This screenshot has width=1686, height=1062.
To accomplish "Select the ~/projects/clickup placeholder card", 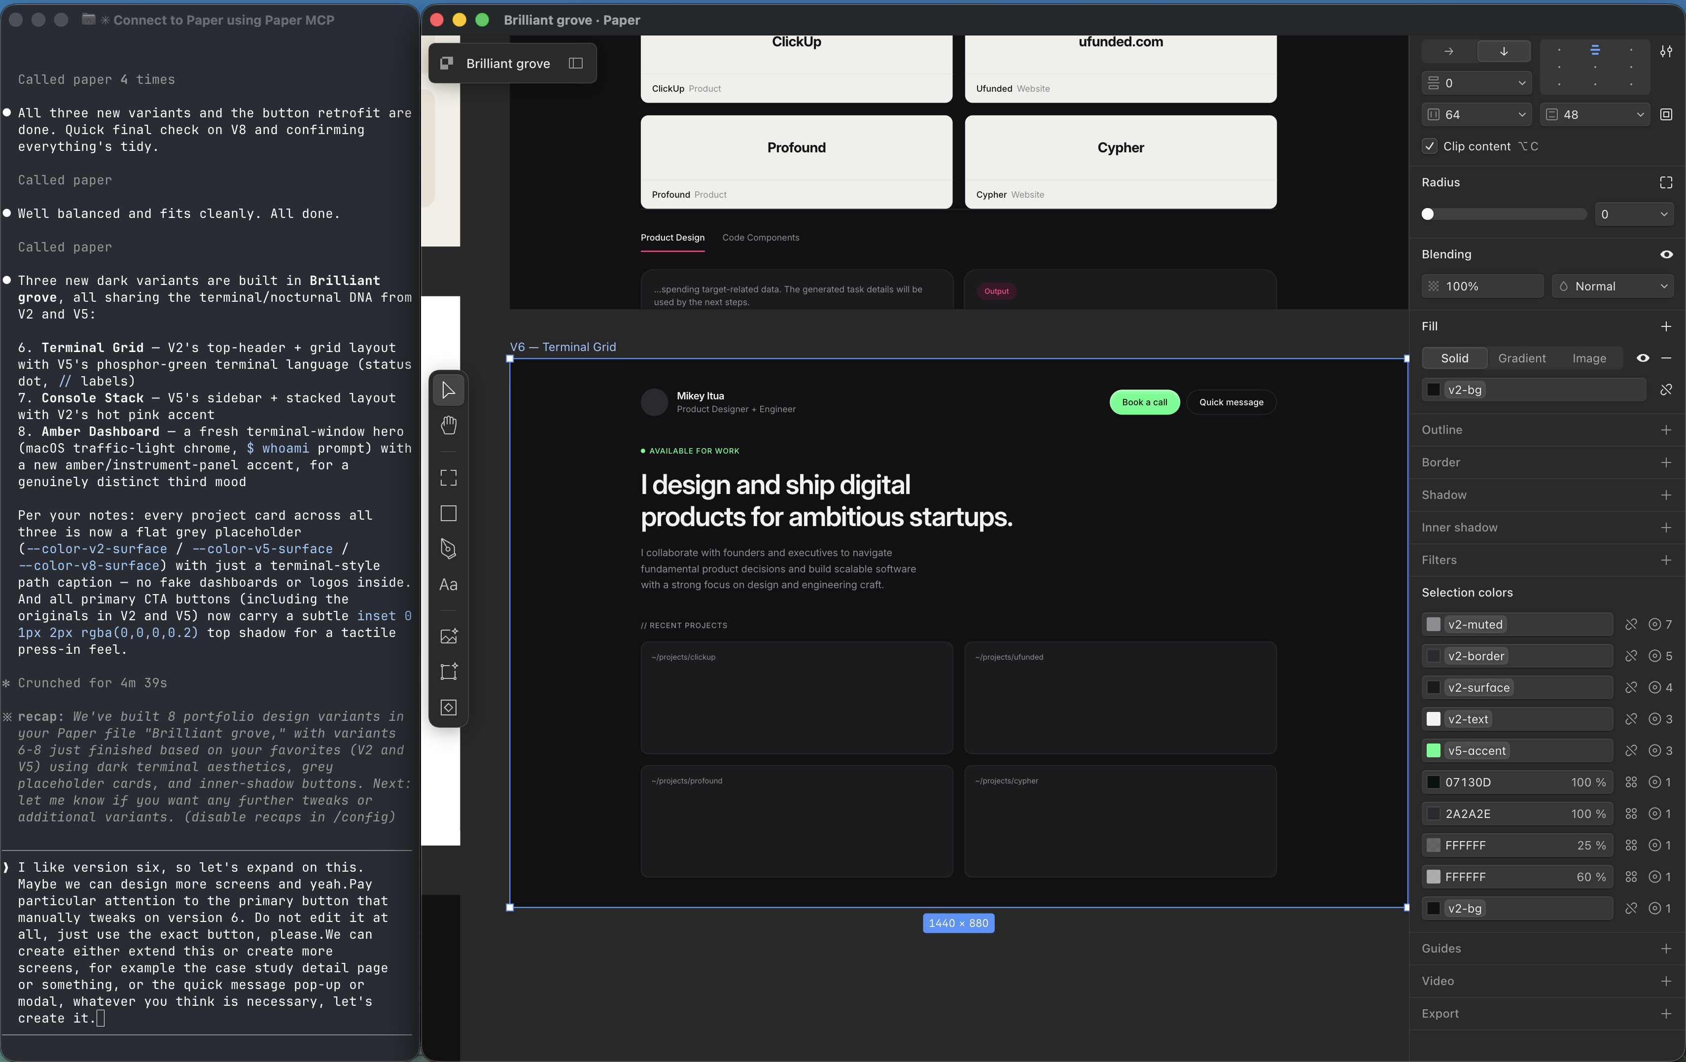I will [x=796, y=697].
